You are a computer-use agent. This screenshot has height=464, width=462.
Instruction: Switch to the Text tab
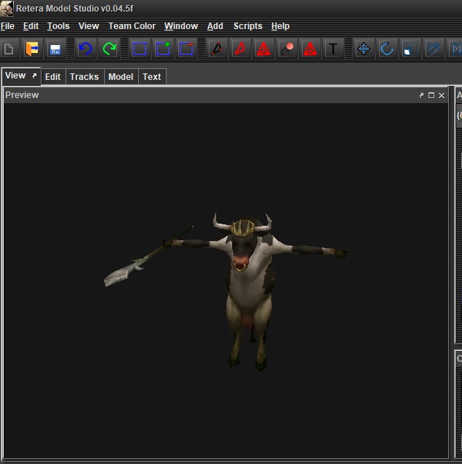click(x=152, y=77)
